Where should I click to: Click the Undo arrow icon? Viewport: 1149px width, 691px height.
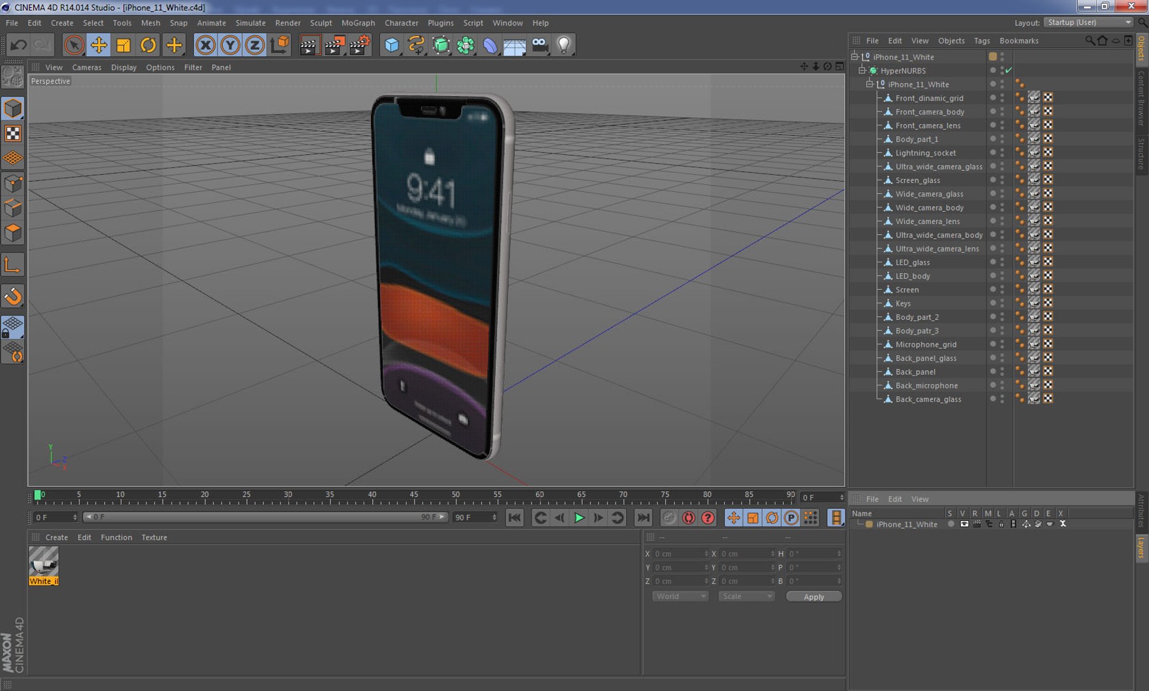(19, 45)
